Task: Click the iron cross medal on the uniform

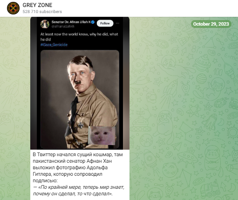Action: click(x=81, y=125)
